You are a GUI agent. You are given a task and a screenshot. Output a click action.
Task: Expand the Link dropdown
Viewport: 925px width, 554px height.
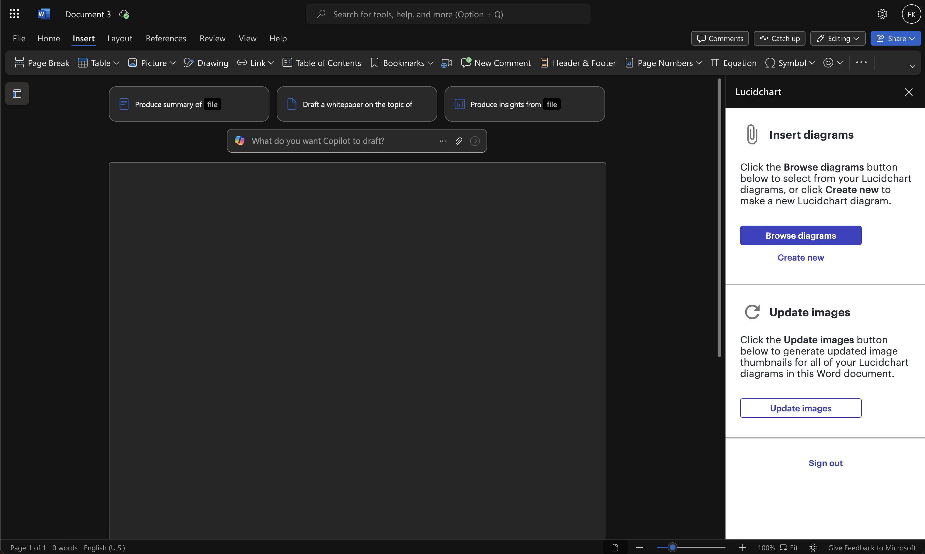point(271,63)
